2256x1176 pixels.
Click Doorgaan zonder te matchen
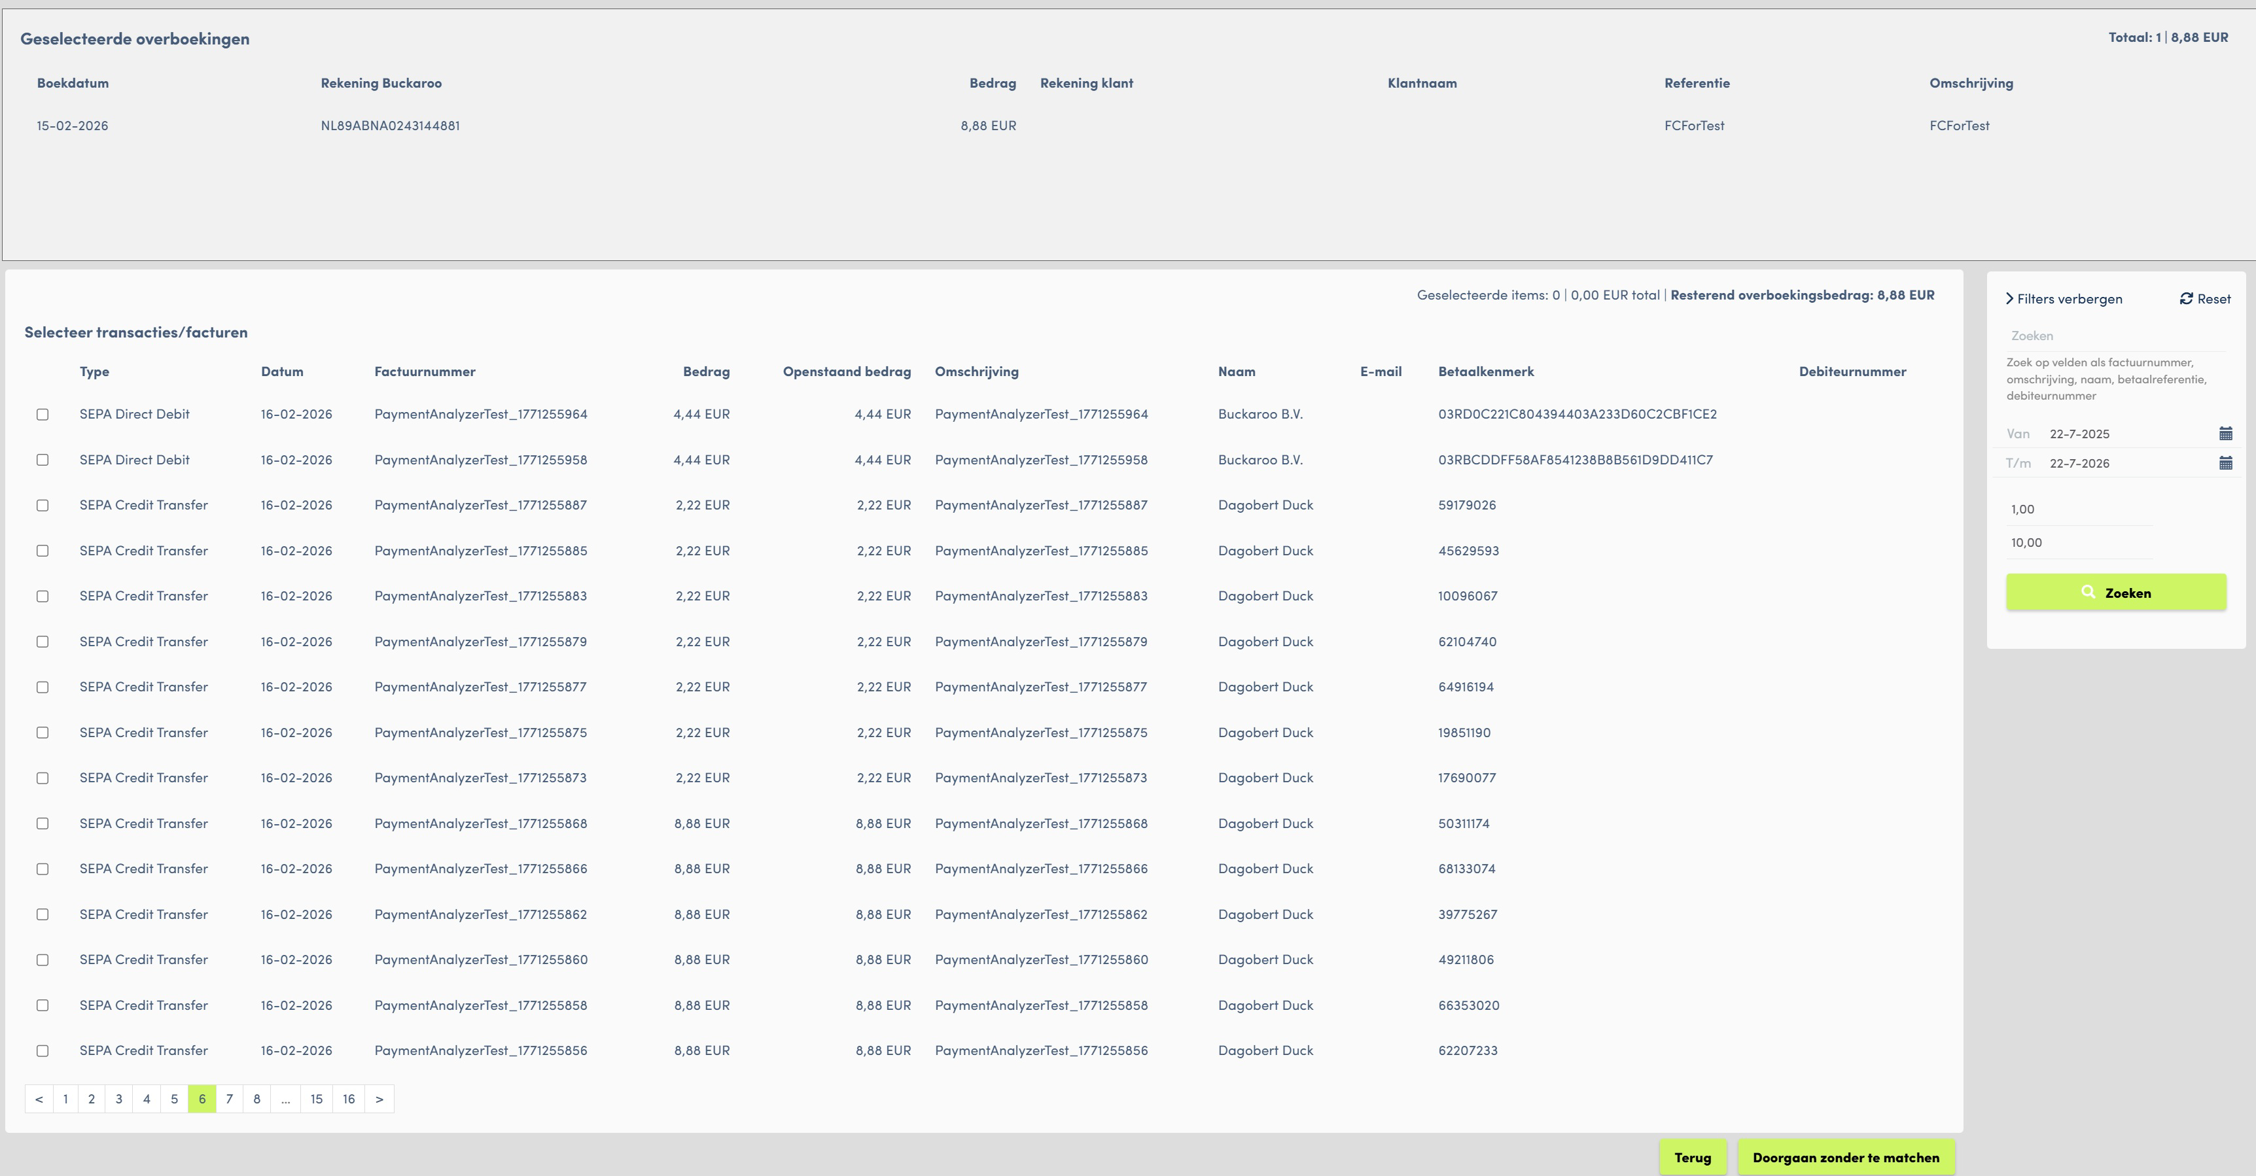[1846, 1158]
